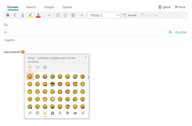Expand more paragraph options chevron
192x126 pixels.
click(82, 15)
